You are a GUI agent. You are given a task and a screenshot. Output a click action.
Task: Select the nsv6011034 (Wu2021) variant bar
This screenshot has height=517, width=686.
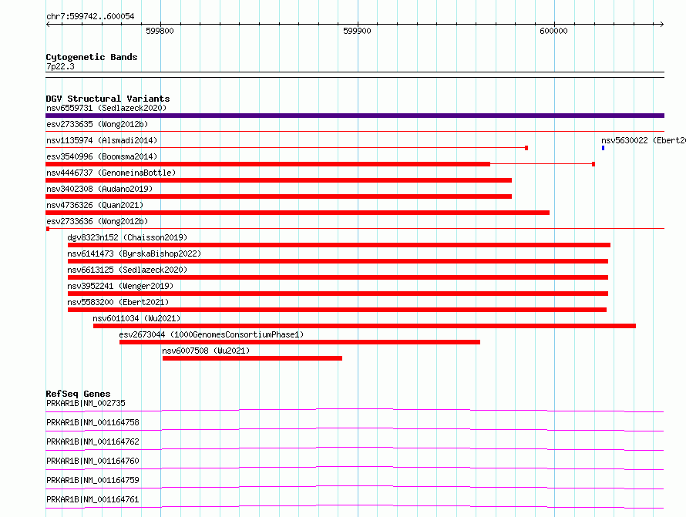click(365, 326)
